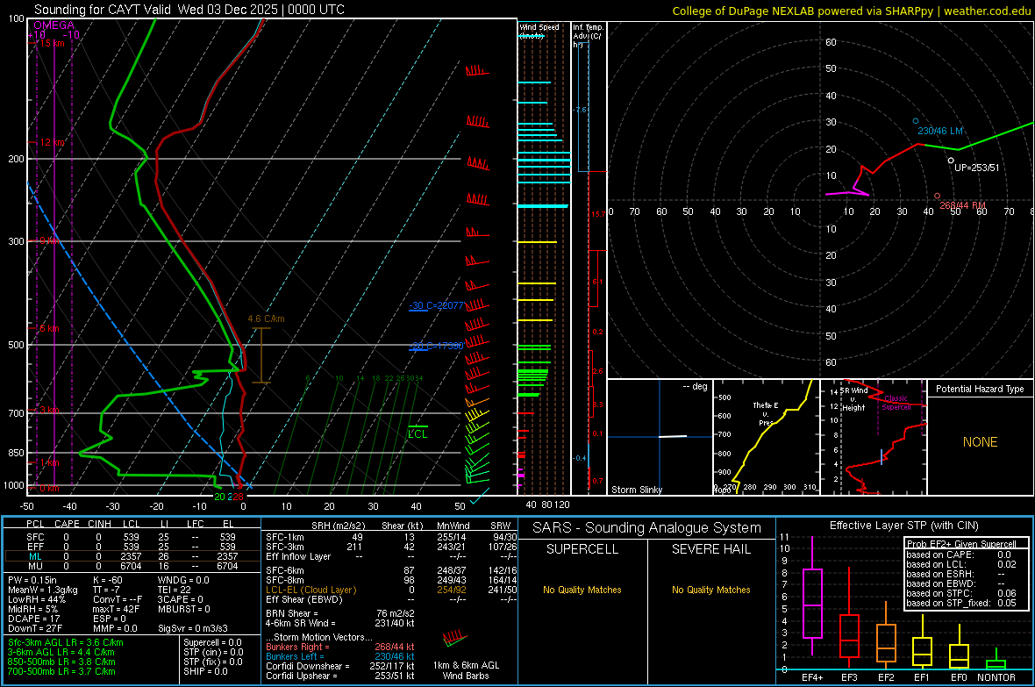
Task: Click the LCL-EL (Cloud Layer) row
Action: [x=391, y=590]
